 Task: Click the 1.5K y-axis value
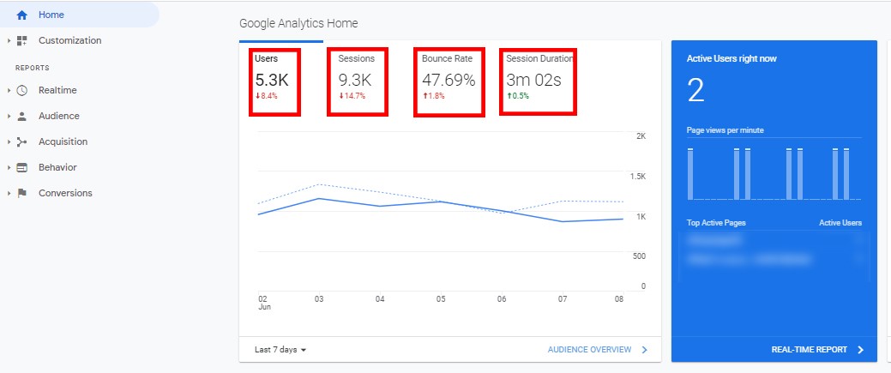[637, 177]
